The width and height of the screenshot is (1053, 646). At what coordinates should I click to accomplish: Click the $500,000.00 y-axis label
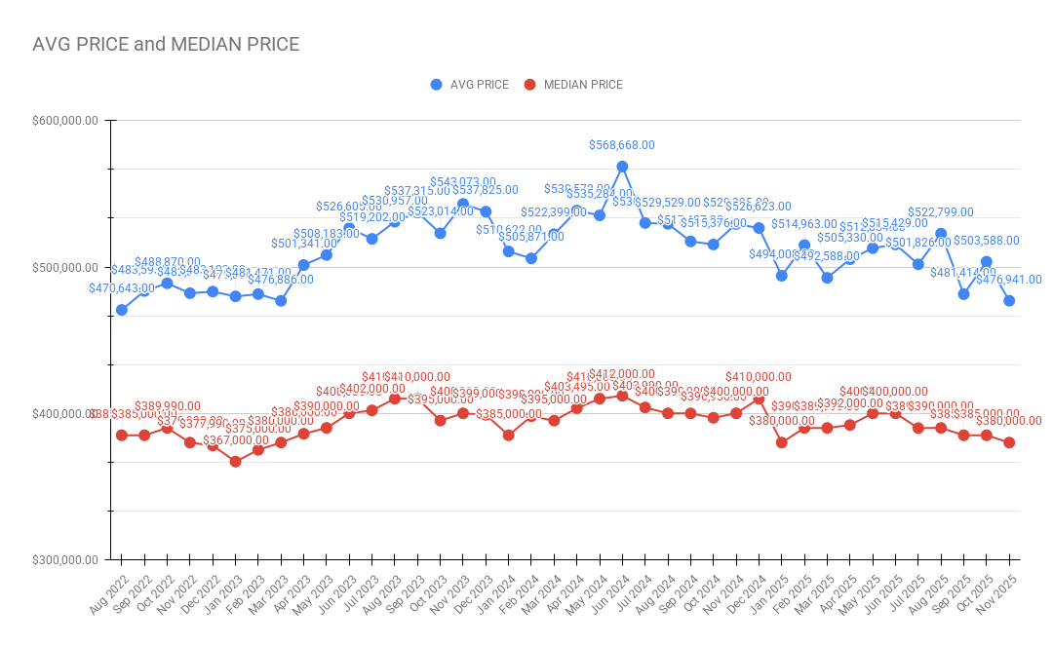pos(66,267)
